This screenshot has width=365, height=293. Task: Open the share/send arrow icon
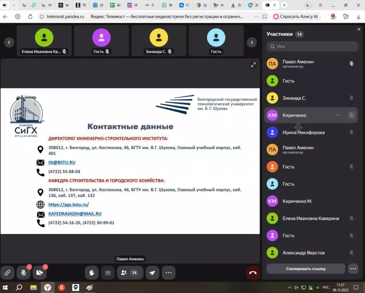[152, 273]
